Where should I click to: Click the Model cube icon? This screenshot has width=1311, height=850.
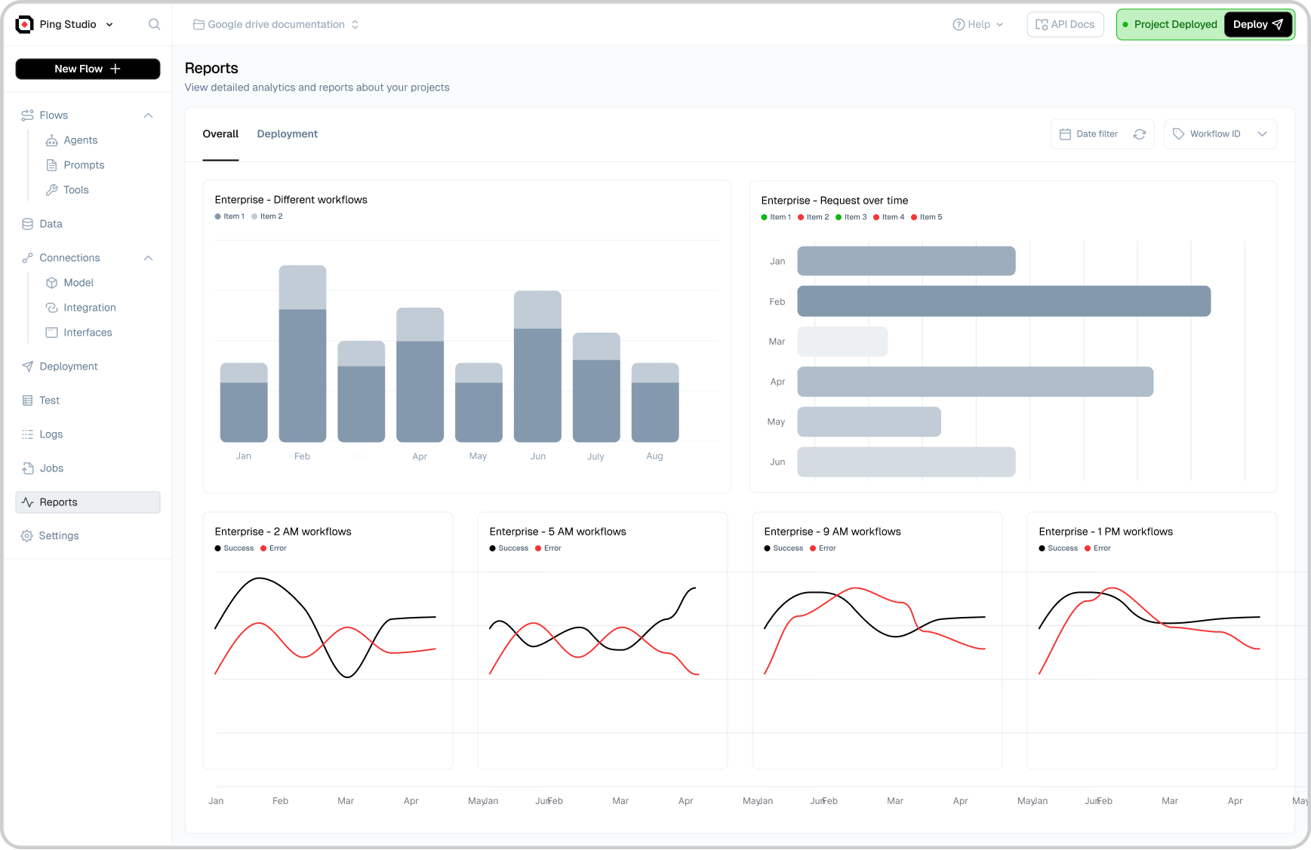(x=51, y=283)
